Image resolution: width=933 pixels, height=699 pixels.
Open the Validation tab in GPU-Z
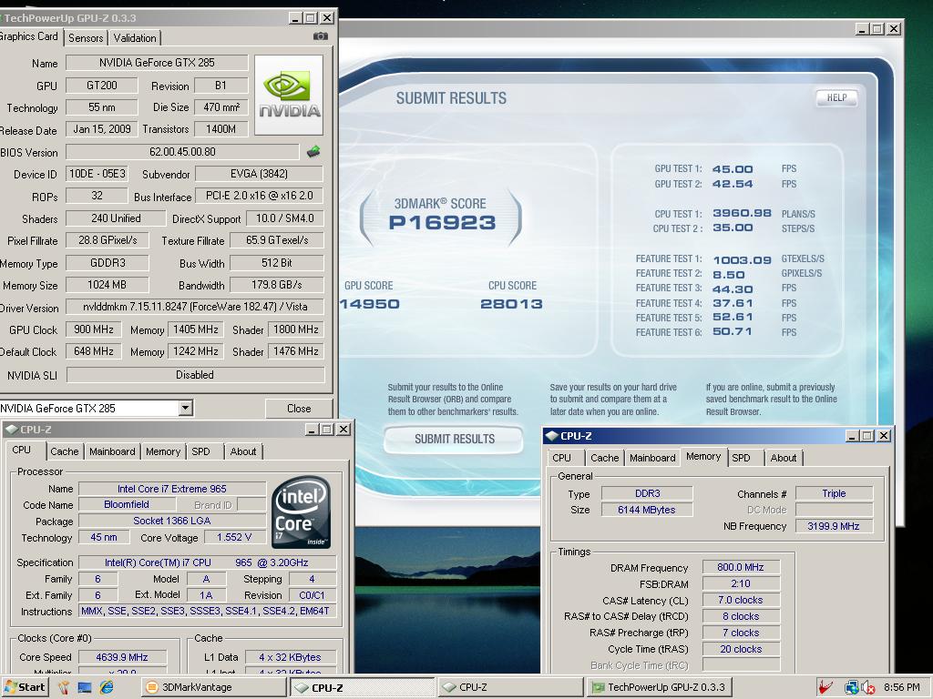coord(135,38)
